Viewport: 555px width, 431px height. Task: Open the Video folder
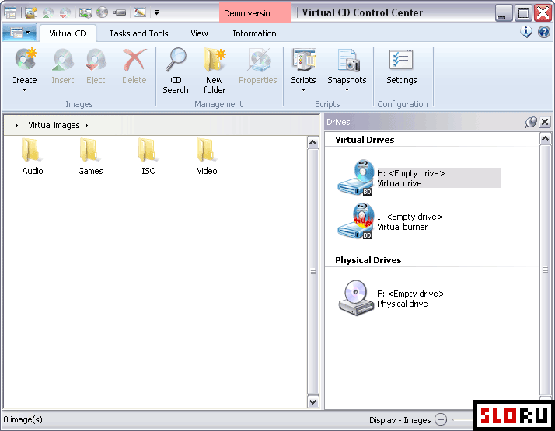[x=207, y=157]
